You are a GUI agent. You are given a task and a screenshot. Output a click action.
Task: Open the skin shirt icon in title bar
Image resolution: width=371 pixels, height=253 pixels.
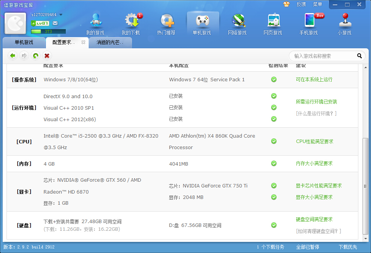click(286, 4)
